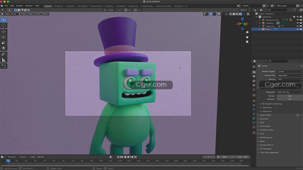This screenshot has width=303, height=170.
Task: Open the Feature Set dropdown
Action: point(290,75)
